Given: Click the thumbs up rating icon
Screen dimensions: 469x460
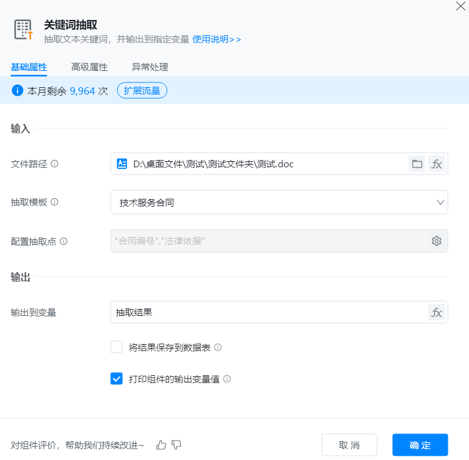Looking at the screenshot, I should tap(161, 445).
